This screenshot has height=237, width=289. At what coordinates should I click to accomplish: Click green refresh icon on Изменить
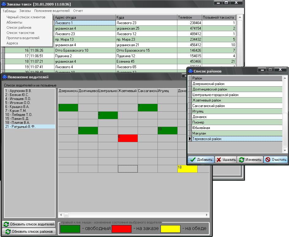(x=242, y=160)
